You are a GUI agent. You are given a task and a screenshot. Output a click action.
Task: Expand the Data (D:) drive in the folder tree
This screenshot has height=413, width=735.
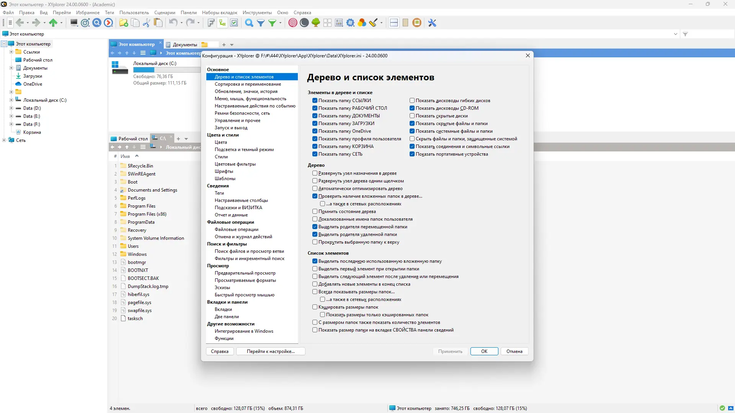[x=11, y=108]
